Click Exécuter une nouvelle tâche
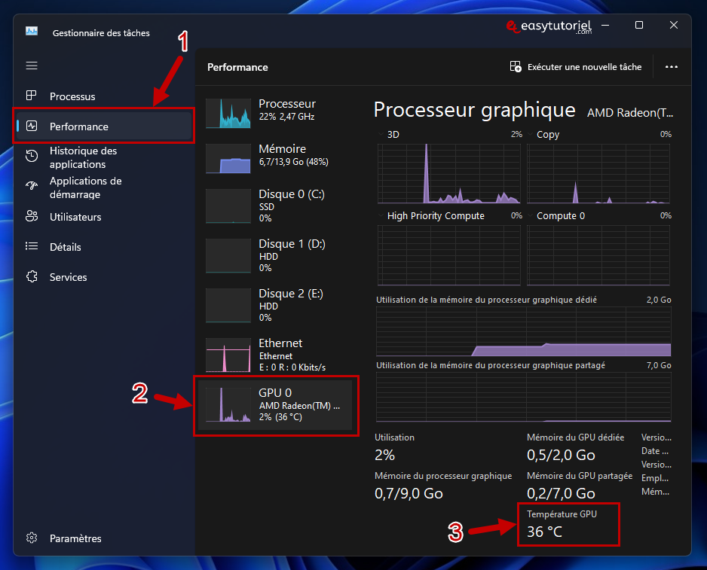The height and width of the screenshot is (570, 707). click(x=576, y=67)
